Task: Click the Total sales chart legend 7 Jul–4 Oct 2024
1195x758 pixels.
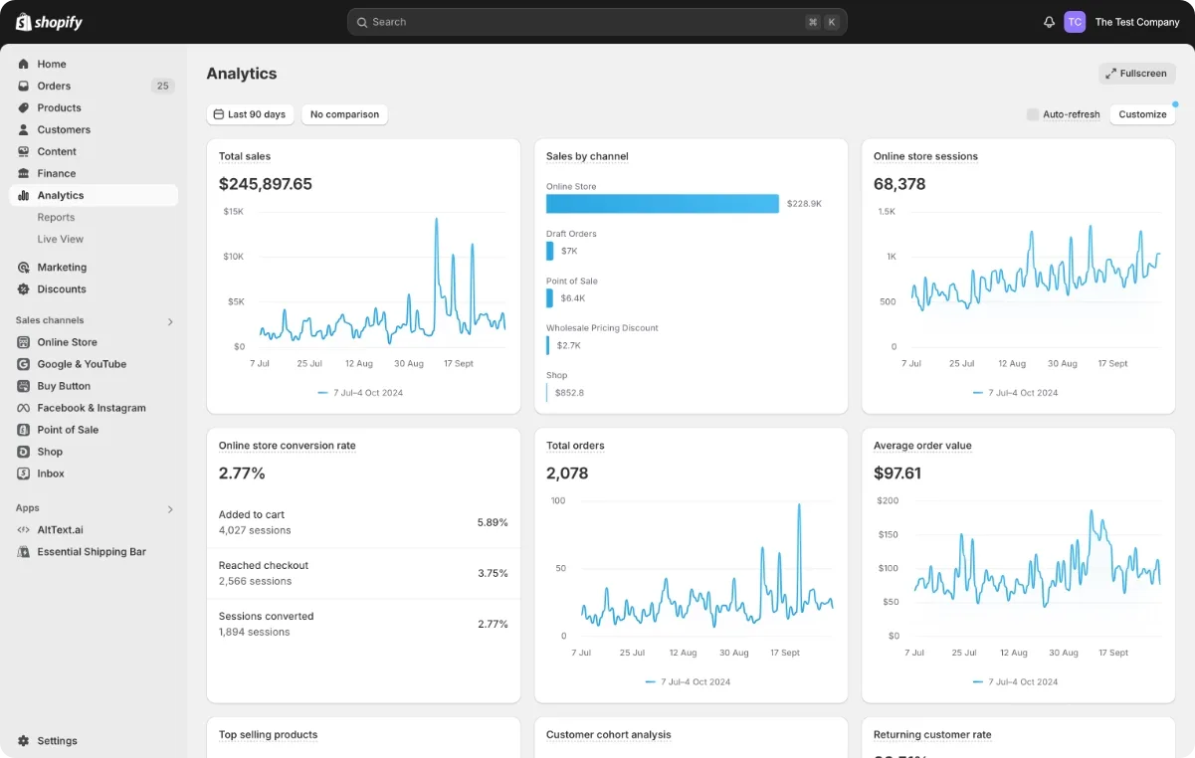Action: pos(360,393)
